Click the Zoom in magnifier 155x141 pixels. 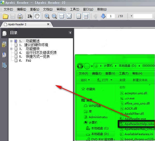47,16
